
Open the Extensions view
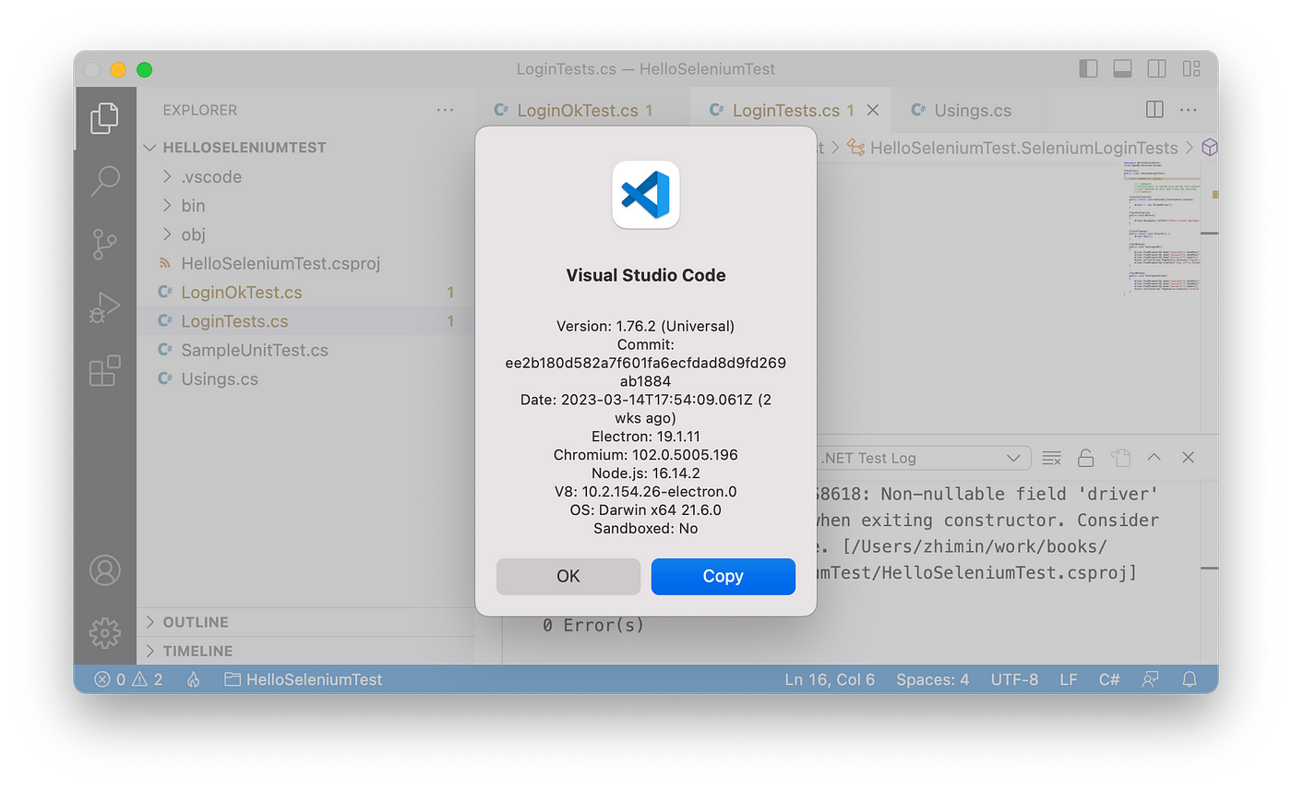[x=104, y=370]
